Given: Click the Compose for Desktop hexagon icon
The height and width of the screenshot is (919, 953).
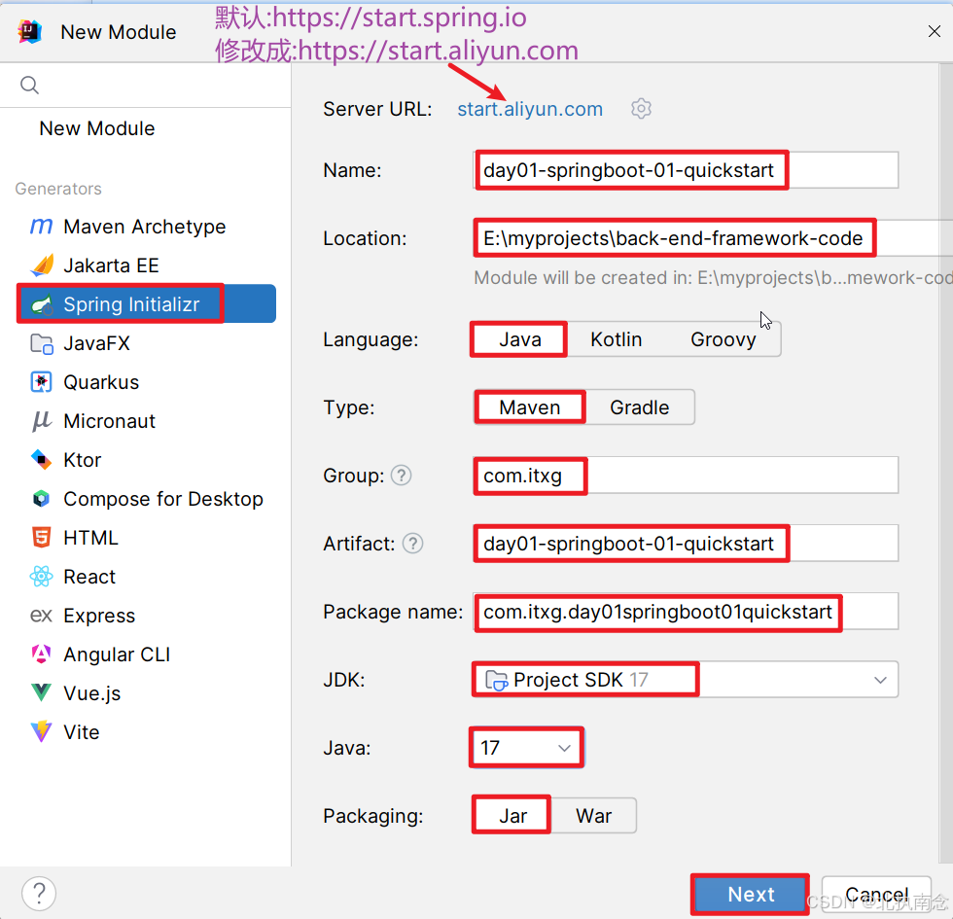Looking at the screenshot, I should (x=41, y=499).
